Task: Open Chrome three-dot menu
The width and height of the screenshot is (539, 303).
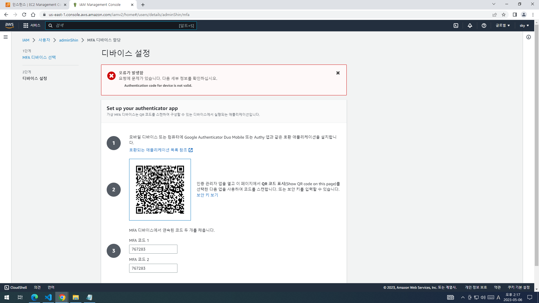Action: coord(533,15)
